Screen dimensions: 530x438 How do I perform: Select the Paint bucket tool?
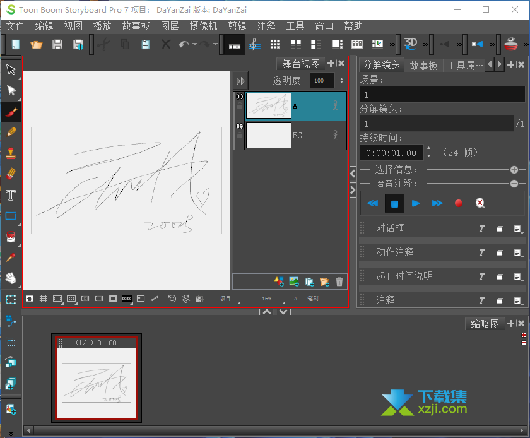tap(11, 237)
